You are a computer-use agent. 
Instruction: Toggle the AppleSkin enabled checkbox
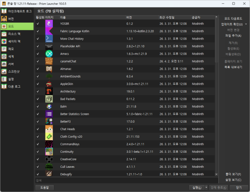[x=38, y=84]
